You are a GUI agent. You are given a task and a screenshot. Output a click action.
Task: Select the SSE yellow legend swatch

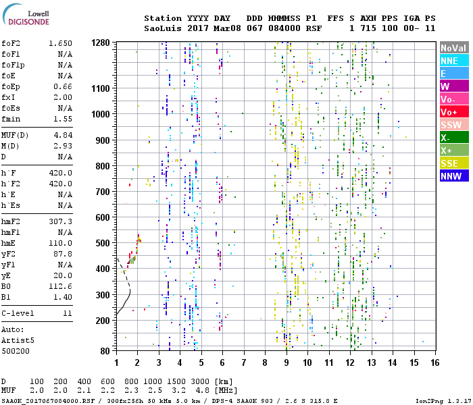click(x=454, y=163)
